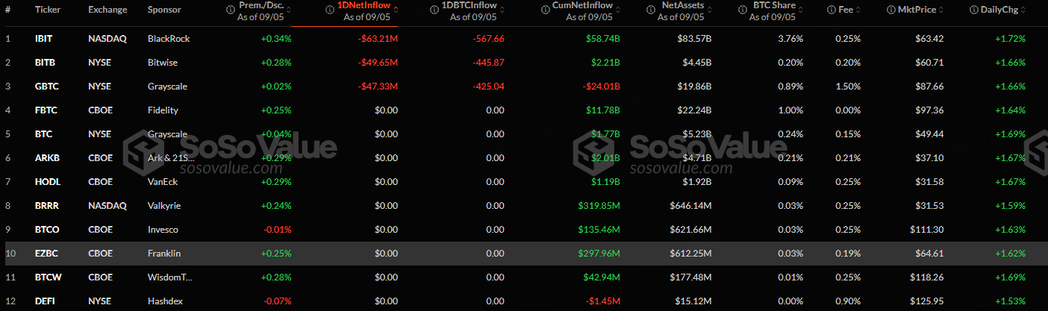
Task: Sort by Prem./Dsc. using its sort arrows
Action: [289, 10]
